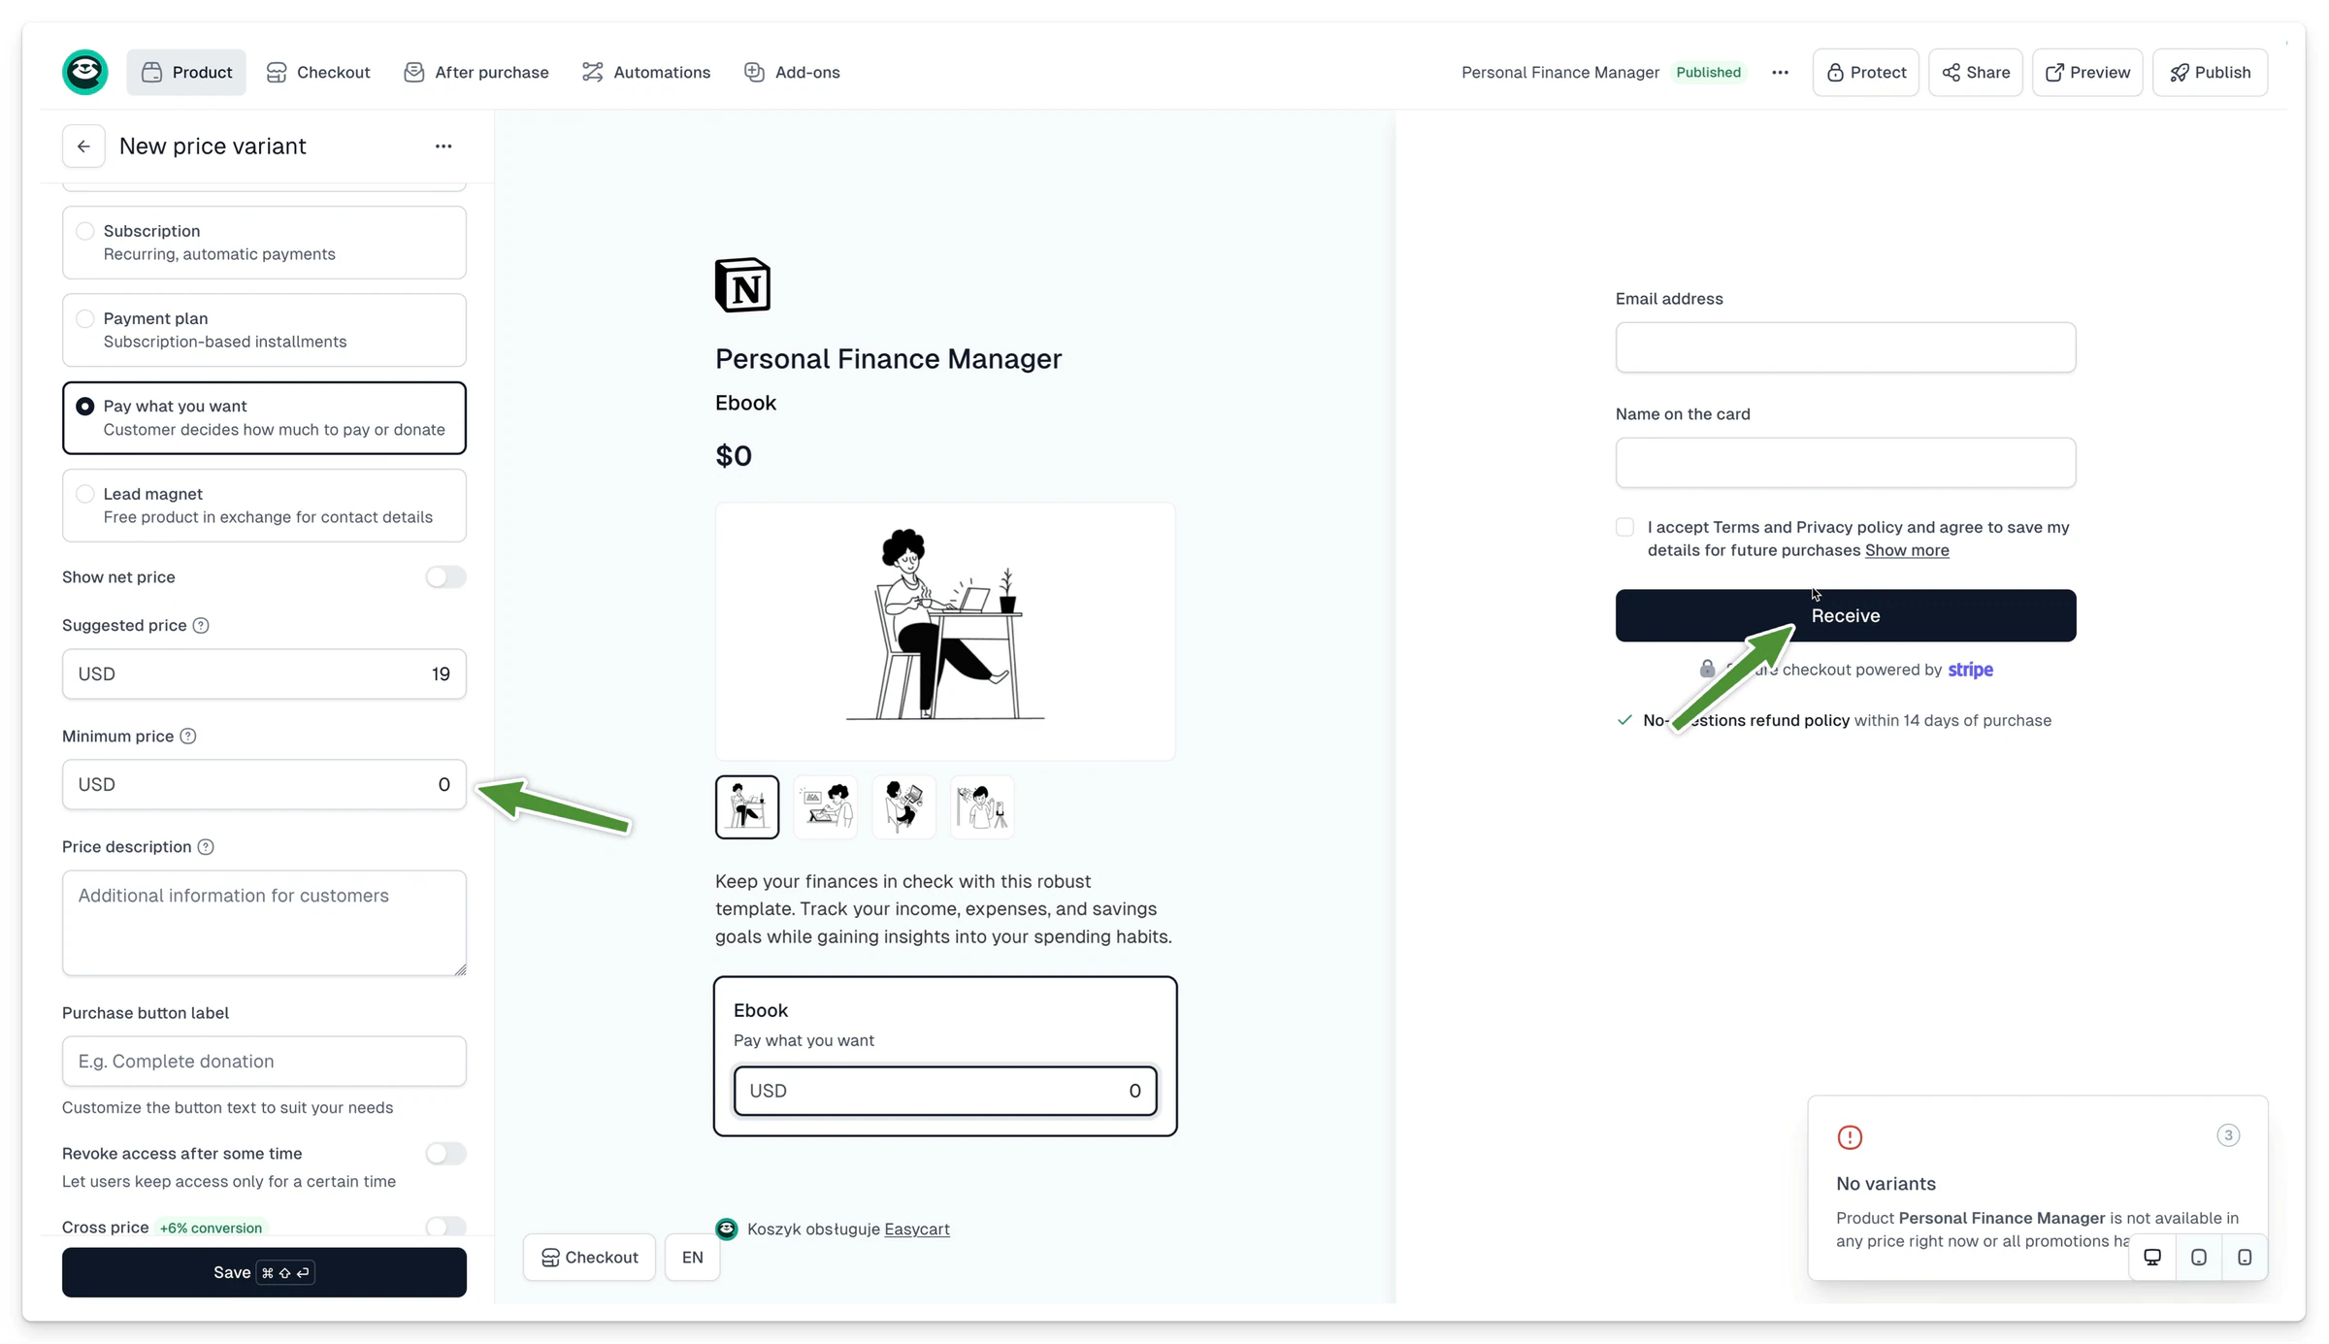Click the bottom Checkout view button
The image size is (2329, 1344).
coord(589,1258)
